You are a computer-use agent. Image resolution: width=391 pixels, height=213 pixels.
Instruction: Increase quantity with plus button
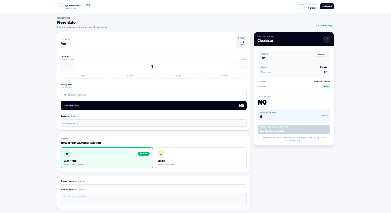[x=240, y=67]
